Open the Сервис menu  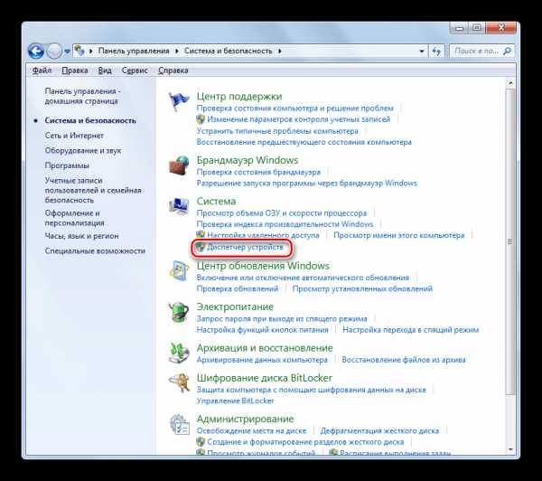(135, 71)
